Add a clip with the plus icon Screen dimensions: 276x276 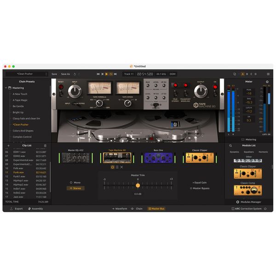(x=8, y=145)
